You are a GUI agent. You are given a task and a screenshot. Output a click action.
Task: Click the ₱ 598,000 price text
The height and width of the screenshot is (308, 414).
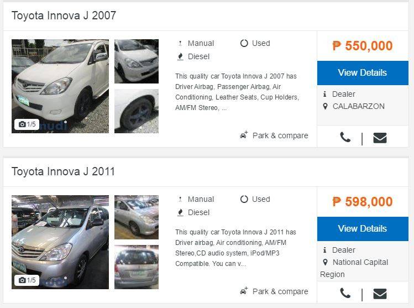pyautogui.click(x=363, y=202)
